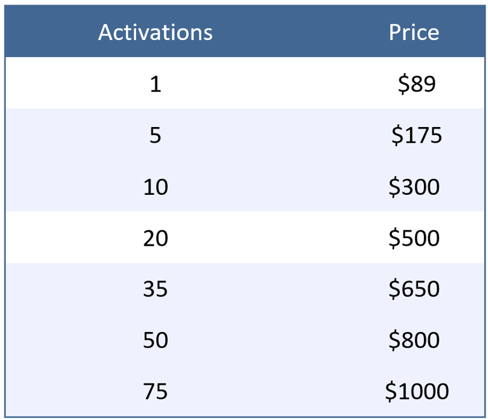Select the 50 activations cell
488x419 pixels.
(156, 340)
